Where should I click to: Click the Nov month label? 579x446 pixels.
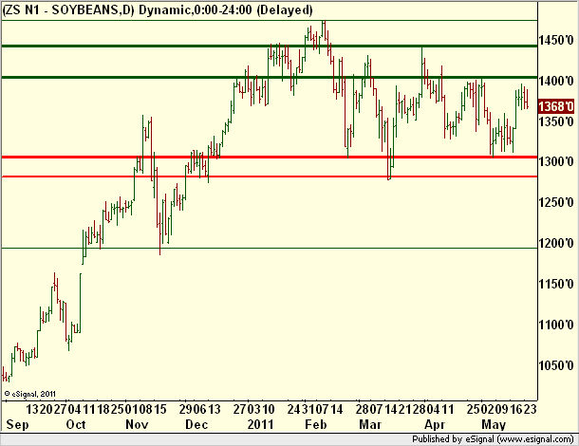pos(137,424)
